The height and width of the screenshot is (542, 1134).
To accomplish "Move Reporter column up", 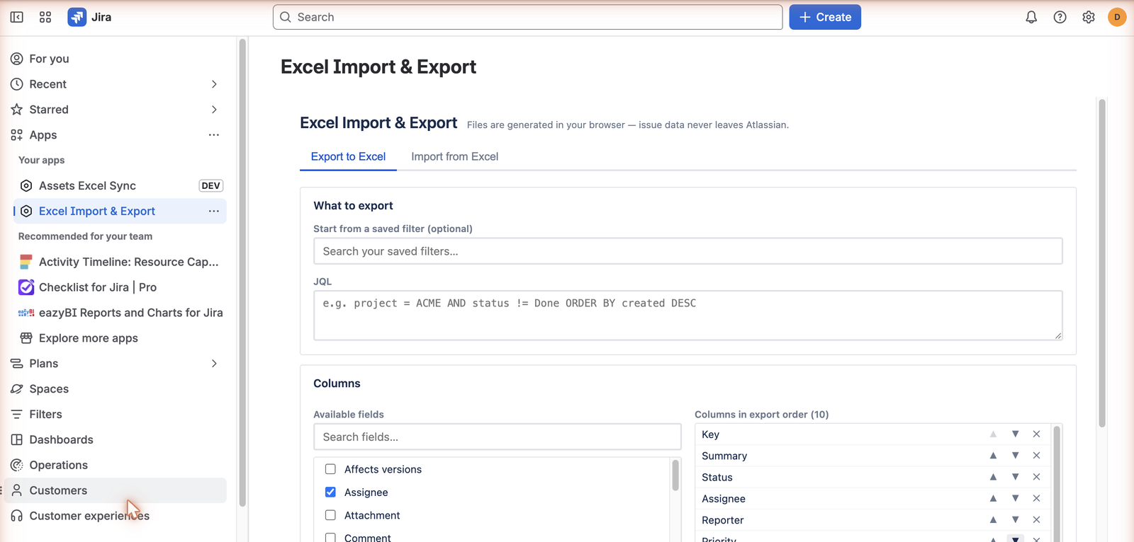I will (993, 520).
